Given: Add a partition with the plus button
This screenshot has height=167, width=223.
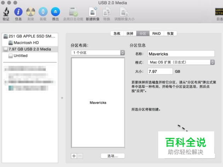Looking at the screenshot, I should 74,156.
